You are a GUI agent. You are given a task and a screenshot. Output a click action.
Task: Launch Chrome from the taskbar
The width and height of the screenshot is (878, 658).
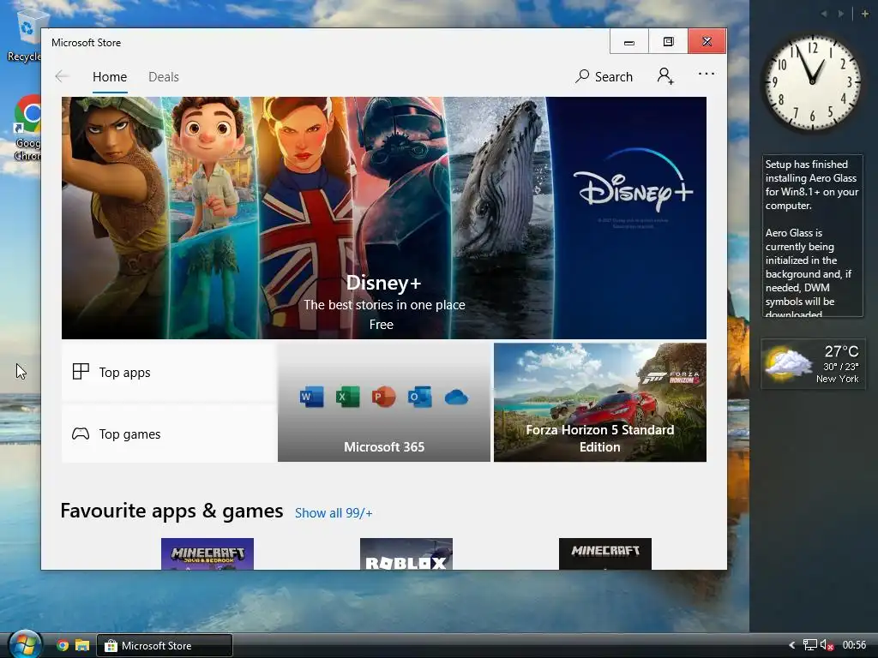[63, 645]
